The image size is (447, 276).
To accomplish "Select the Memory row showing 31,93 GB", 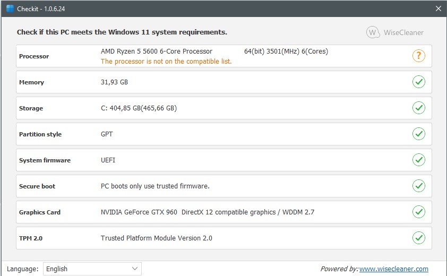I will click(114, 82).
